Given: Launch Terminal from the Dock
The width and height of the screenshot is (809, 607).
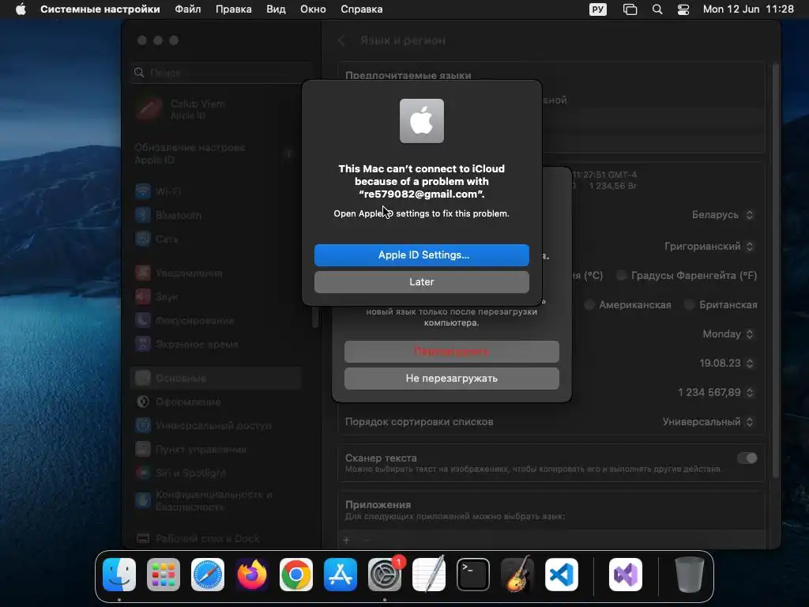Looking at the screenshot, I should pyautogui.click(x=473, y=575).
